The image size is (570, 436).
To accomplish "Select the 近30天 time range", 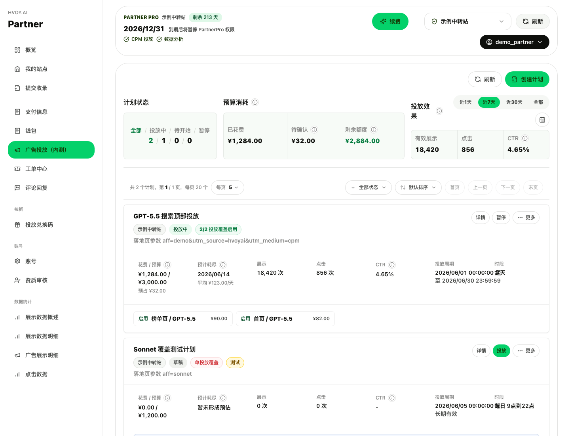I will (x=514, y=102).
